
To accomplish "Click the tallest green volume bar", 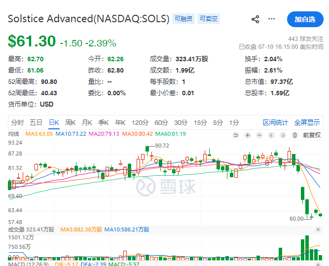I will [307, 248].
